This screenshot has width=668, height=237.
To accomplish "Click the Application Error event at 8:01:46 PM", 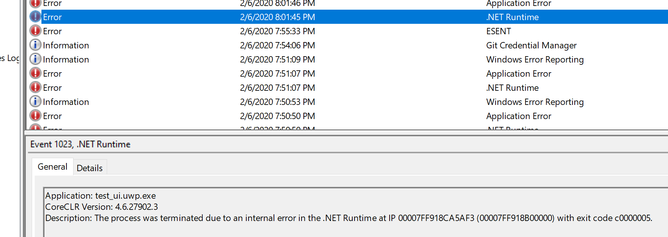I will pos(224,3).
